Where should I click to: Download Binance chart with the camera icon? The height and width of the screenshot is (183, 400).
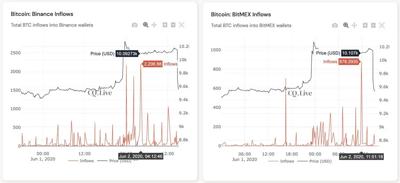coord(135,25)
